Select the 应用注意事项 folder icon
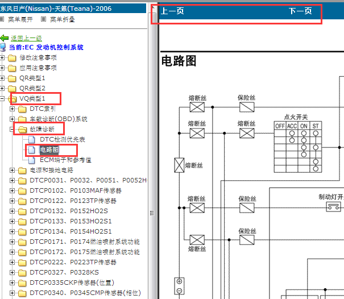This screenshot has width=344, height=299. click(x=12, y=68)
